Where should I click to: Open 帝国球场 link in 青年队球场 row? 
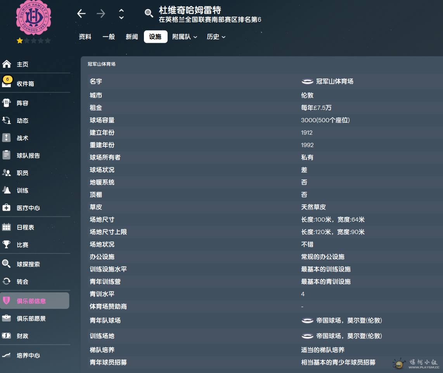tap(348, 321)
